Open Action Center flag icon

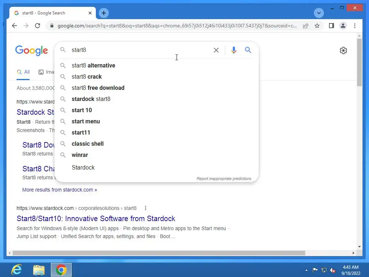pyautogui.click(x=315, y=270)
